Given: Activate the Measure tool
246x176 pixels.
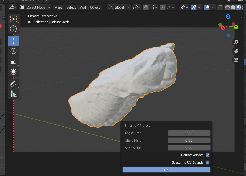Looking at the screenshot, I should 14,94.
